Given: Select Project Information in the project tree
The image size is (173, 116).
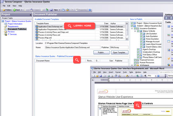Looking at the screenshot, I should click(x=15, y=24).
